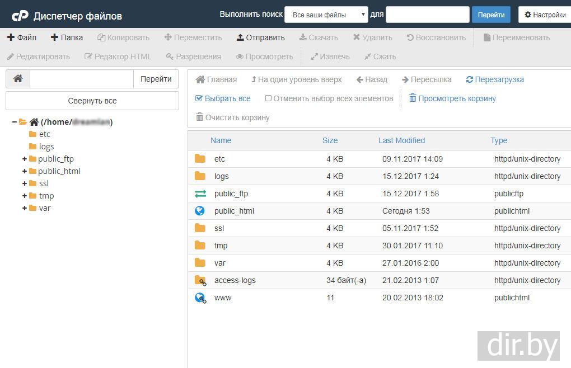
Task: Click the Отправить upload toolbar item
Action: tap(260, 37)
